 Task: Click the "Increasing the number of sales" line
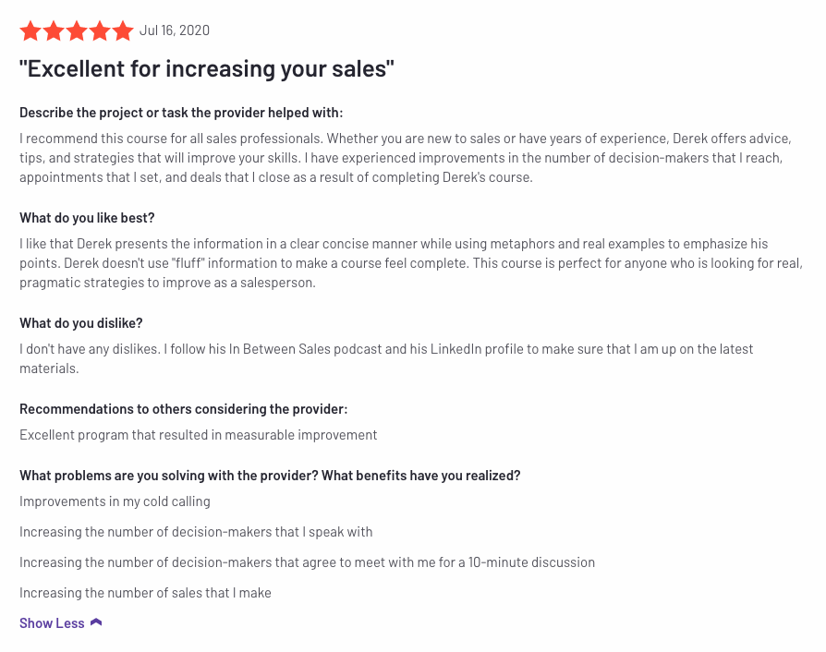(145, 593)
